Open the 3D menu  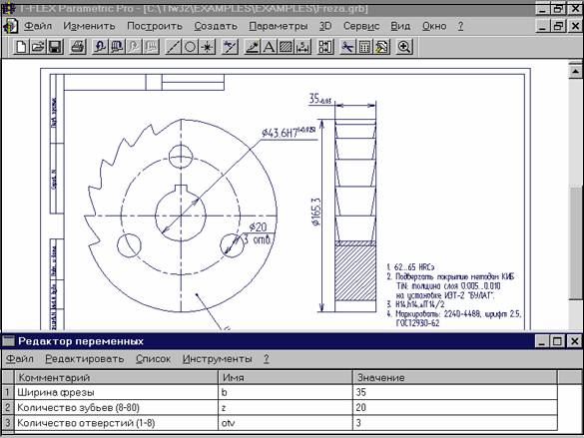(x=325, y=26)
